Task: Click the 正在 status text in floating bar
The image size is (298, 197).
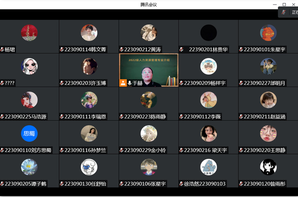Action: [295, 12]
